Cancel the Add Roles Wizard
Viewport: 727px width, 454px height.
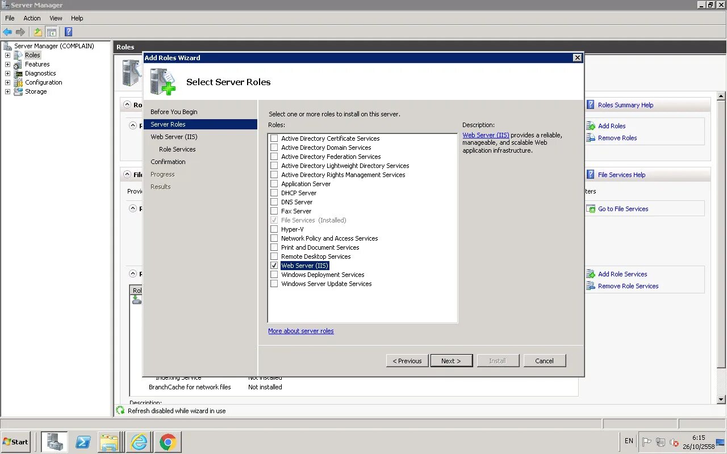544,361
